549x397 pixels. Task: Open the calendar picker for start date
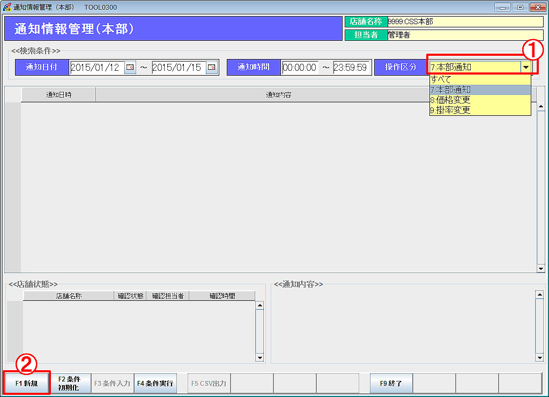click(130, 68)
